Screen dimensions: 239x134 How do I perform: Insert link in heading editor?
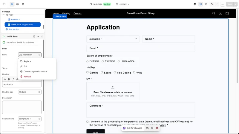pos(17,79)
